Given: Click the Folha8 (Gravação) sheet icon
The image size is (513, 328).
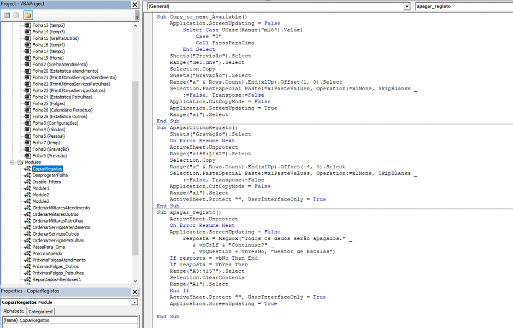Looking at the screenshot, I should click(x=27, y=149).
